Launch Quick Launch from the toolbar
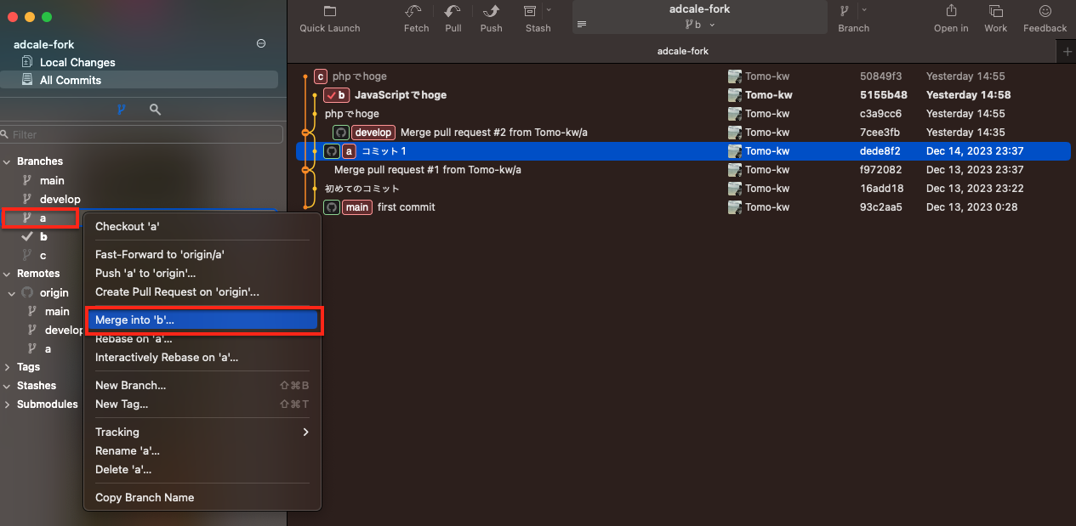 pos(329,17)
